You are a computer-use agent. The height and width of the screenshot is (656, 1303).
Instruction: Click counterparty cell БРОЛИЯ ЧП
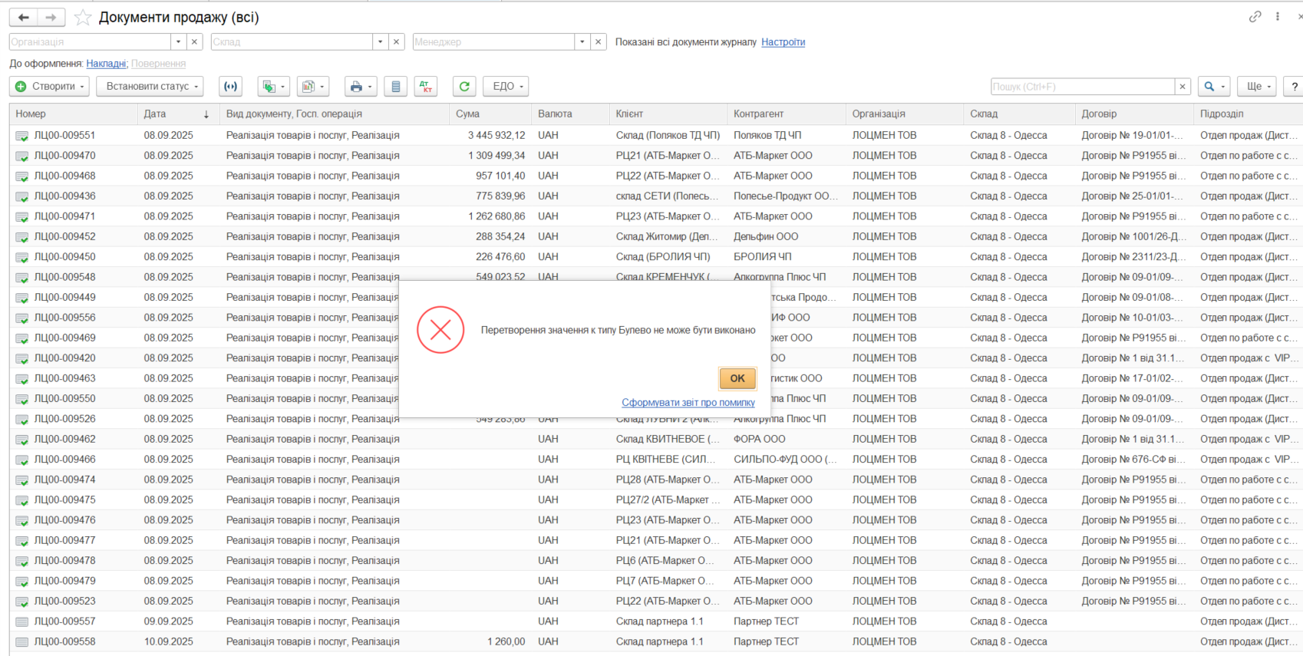pos(762,257)
